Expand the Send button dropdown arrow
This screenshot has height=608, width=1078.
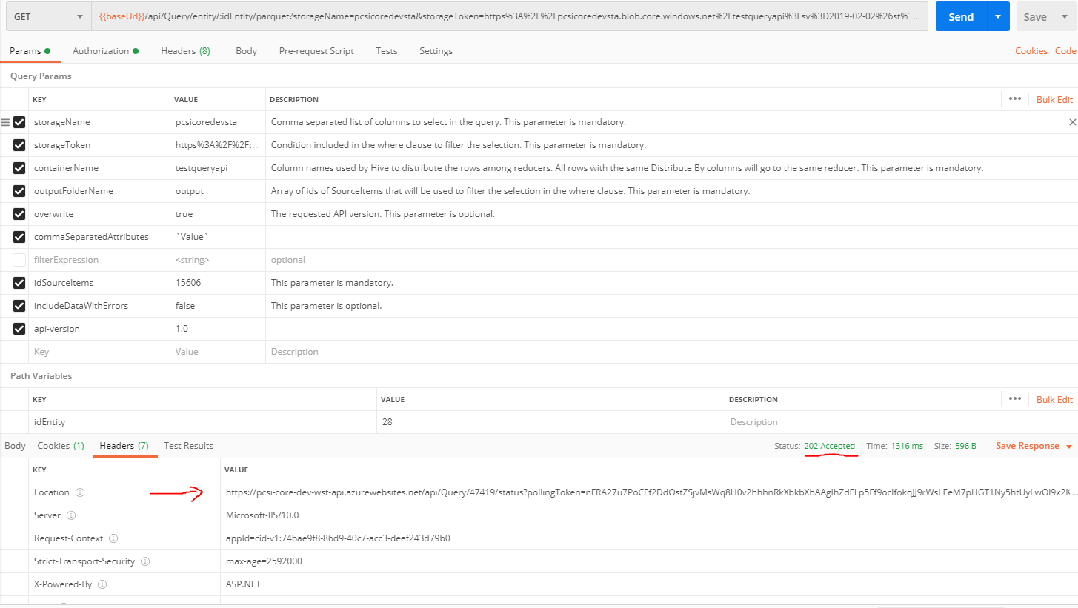(x=998, y=17)
